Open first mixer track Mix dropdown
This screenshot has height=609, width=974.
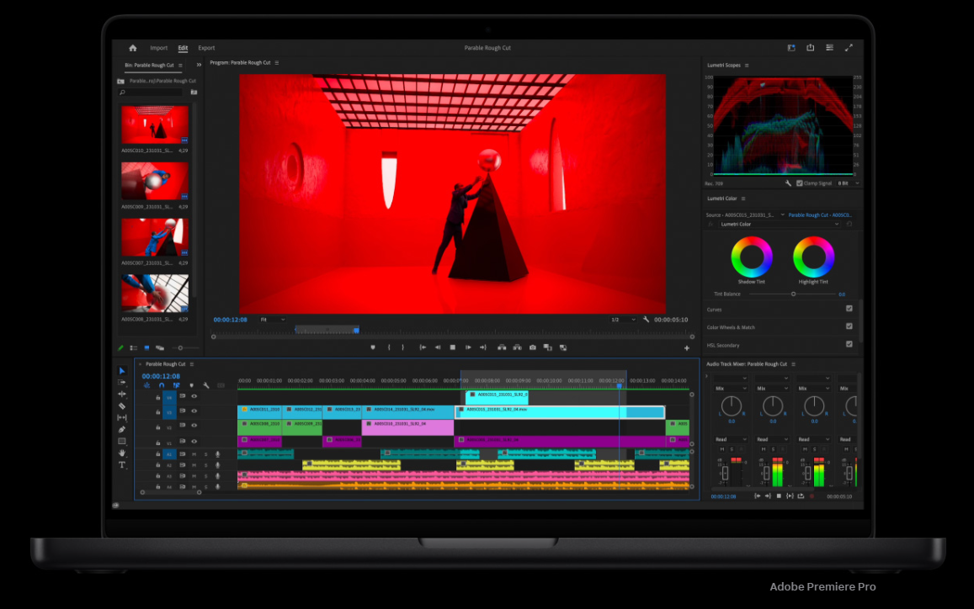tap(731, 389)
